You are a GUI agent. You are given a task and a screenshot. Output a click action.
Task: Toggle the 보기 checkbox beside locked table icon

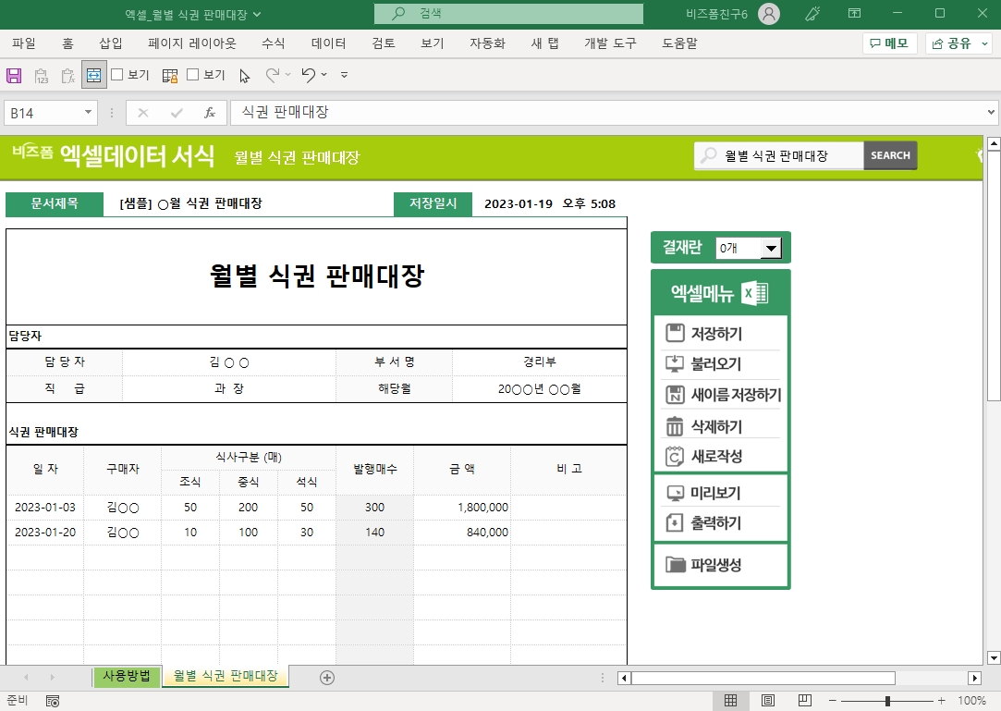click(x=193, y=75)
